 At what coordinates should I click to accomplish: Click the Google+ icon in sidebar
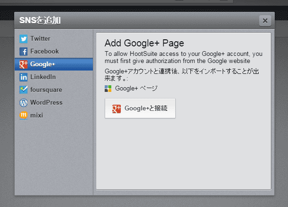(x=24, y=64)
